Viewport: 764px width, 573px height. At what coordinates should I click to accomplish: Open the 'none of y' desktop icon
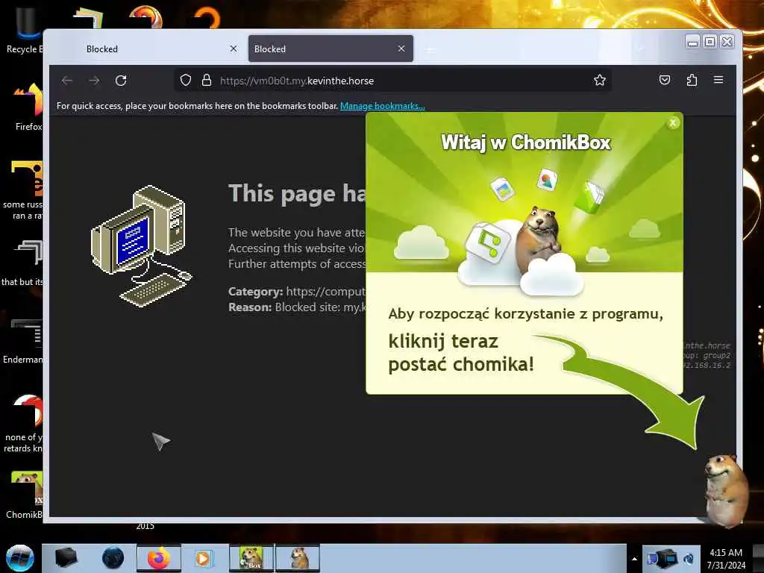(25, 423)
